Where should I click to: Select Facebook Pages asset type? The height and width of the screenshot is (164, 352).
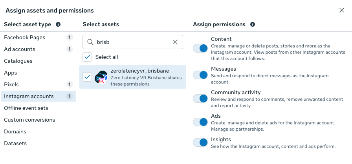point(38,37)
